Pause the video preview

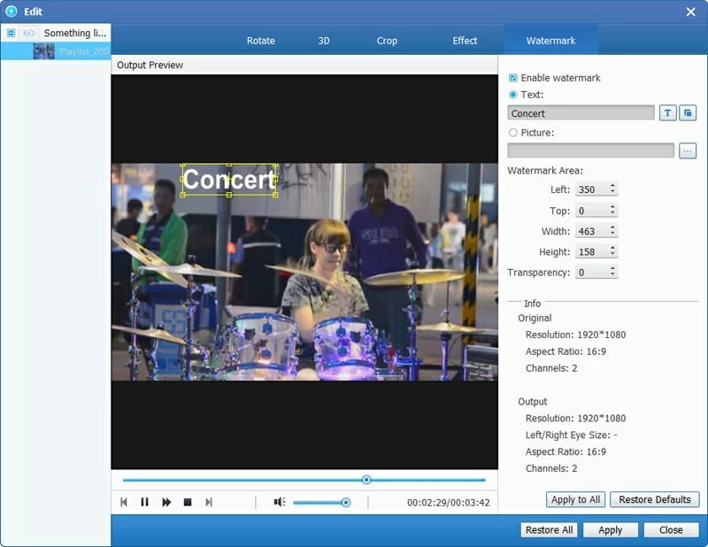pyautogui.click(x=144, y=502)
